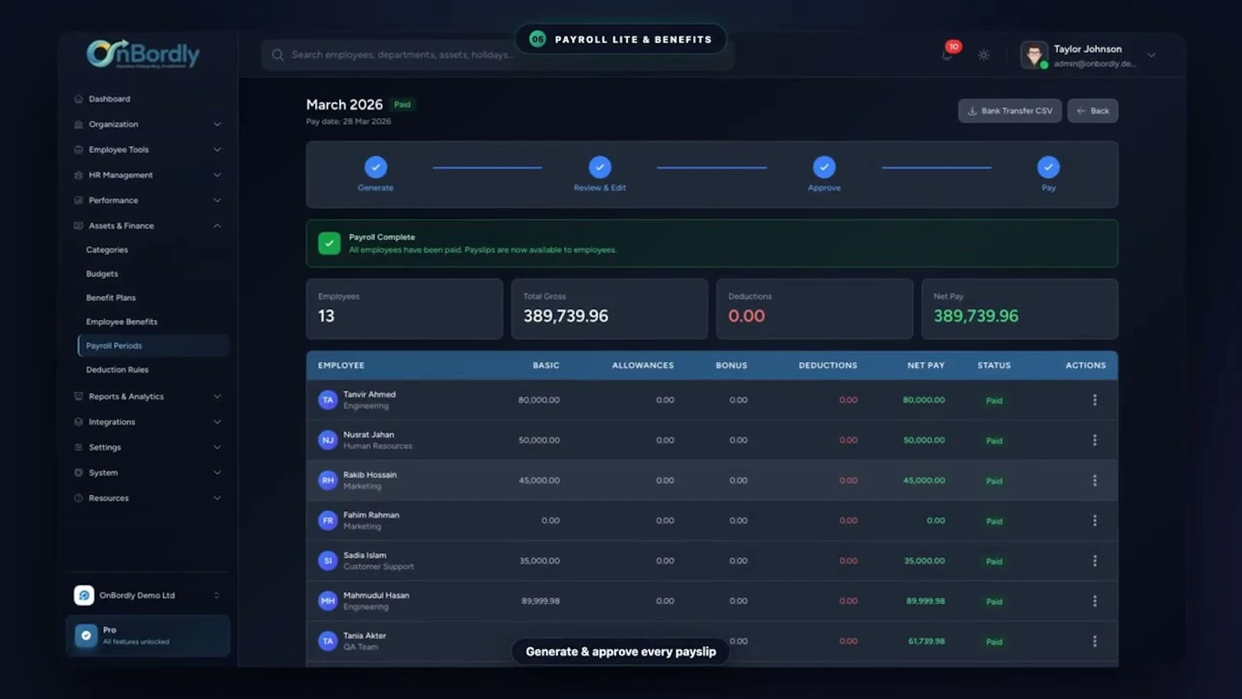Open actions menu for Mahmudul Hasan
1242x699 pixels.
point(1095,601)
